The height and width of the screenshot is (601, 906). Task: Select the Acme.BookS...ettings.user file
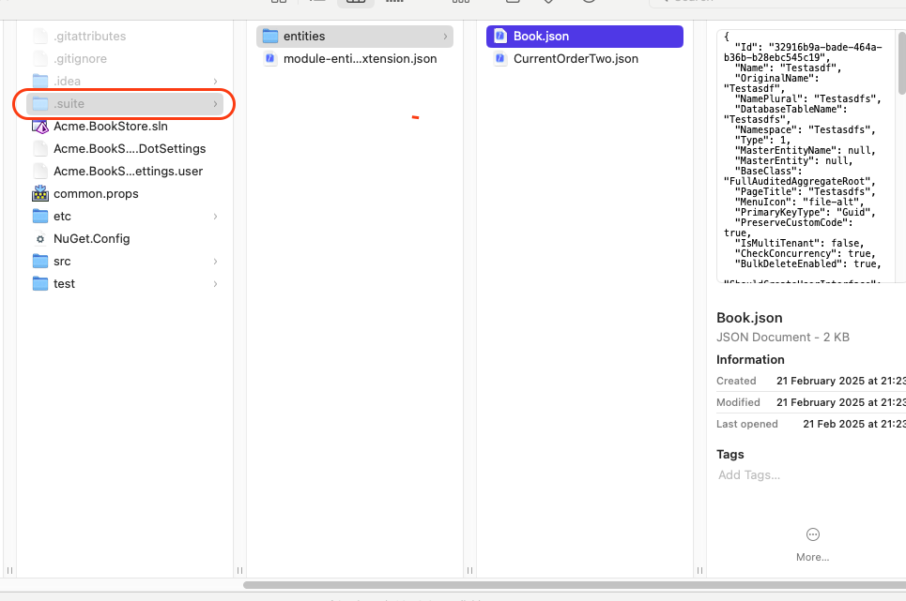[x=128, y=172]
